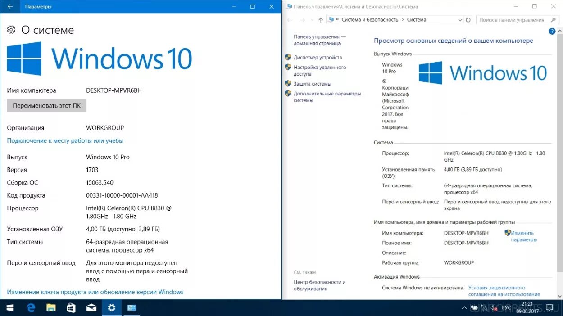Open the Action Center notifications icon
This screenshot has height=316, width=563.
(x=549, y=308)
